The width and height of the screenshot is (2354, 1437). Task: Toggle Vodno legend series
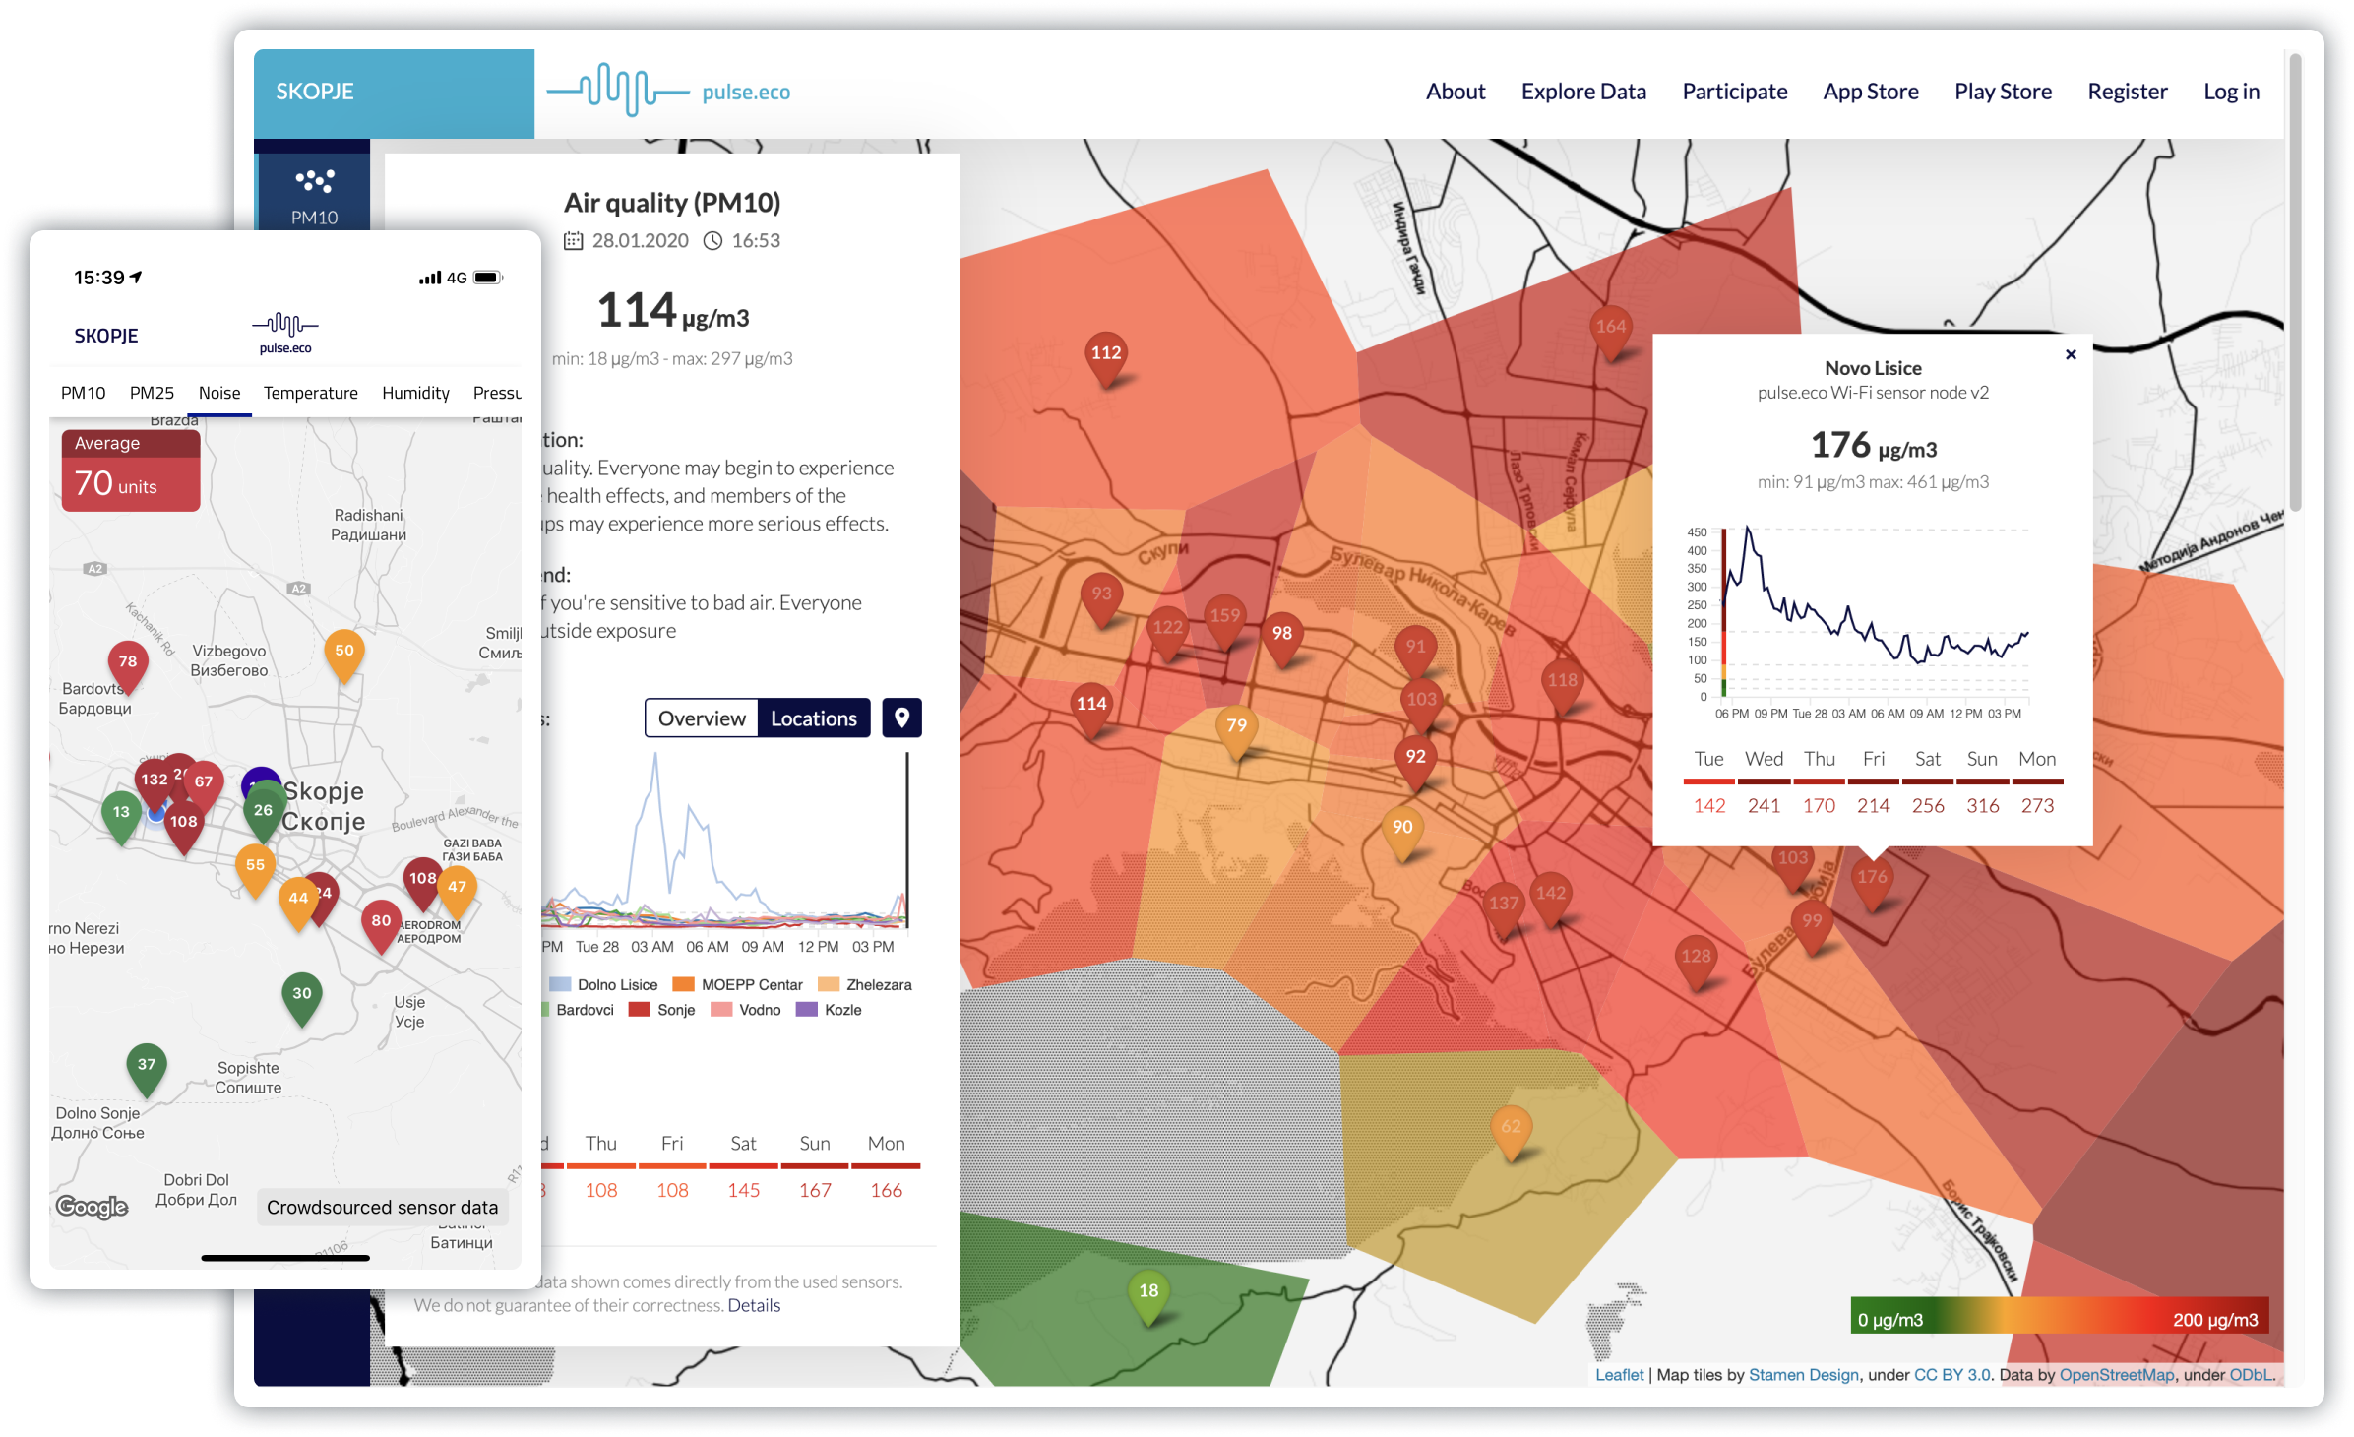point(745,1010)
